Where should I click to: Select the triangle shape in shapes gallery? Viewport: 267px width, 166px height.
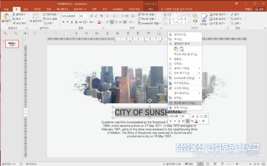point(170,19)
